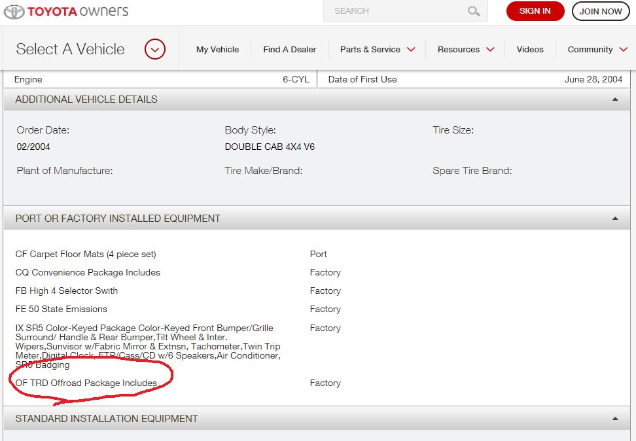The width and height of the screenshot is (636, 441).
Task: Click the Tire Size label
Action: coord(453,130)
